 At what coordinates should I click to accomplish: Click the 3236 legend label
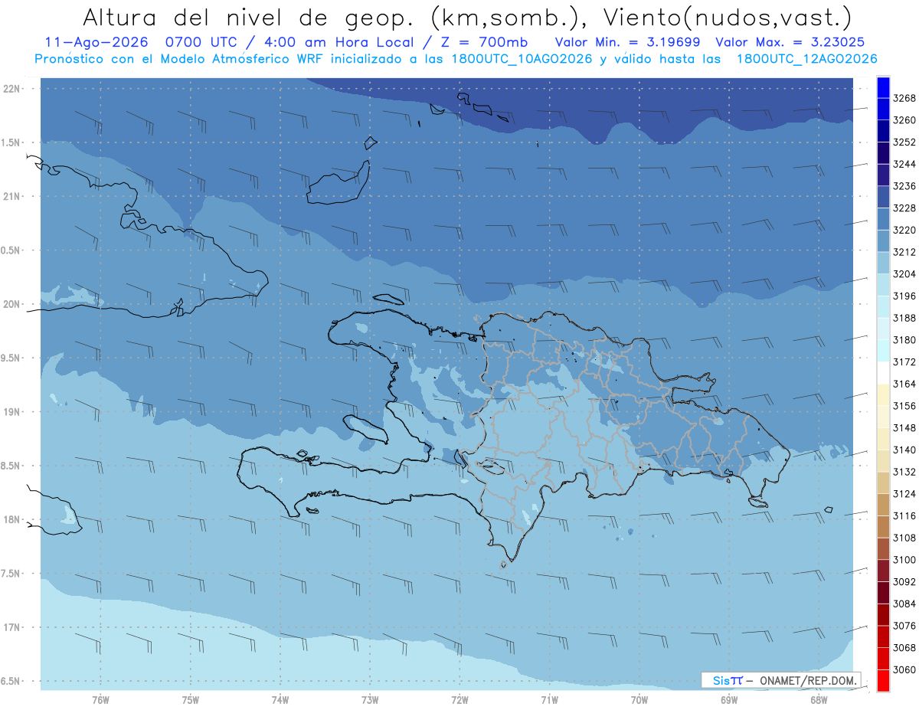point(904,186)
